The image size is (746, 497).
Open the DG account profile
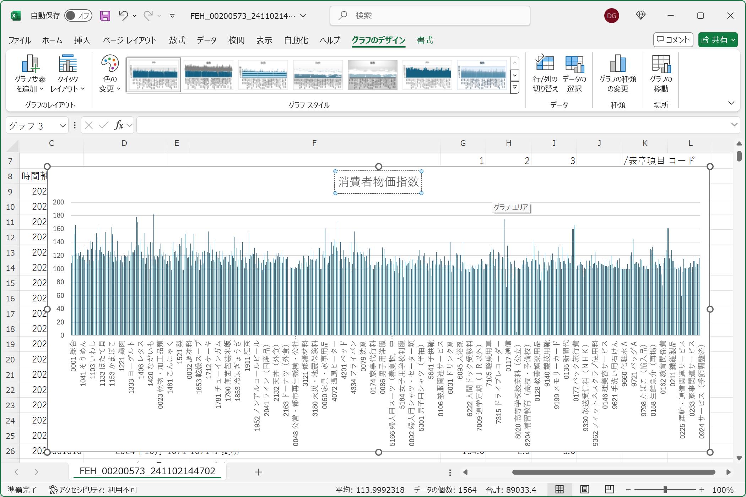click(x=611, y=16)
